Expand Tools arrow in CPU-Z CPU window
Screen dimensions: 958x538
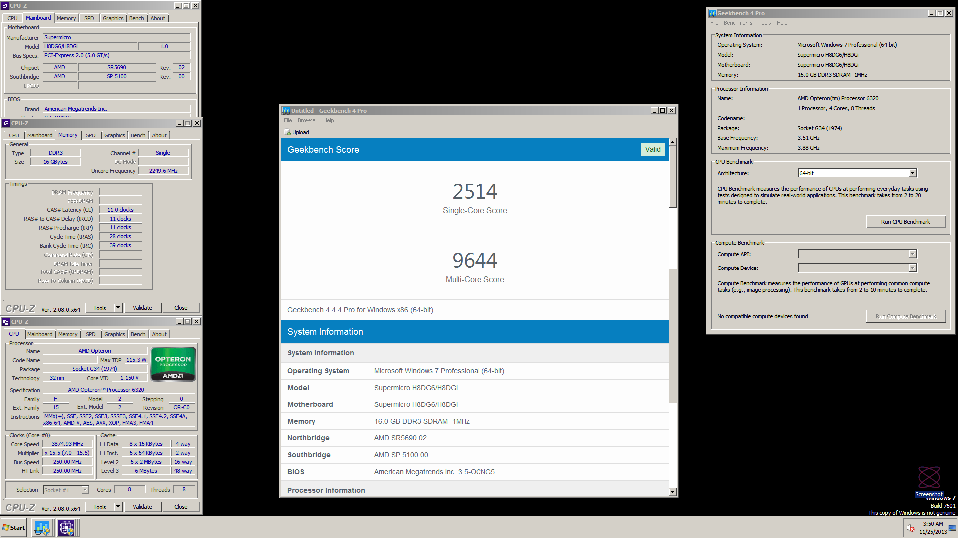118,507
